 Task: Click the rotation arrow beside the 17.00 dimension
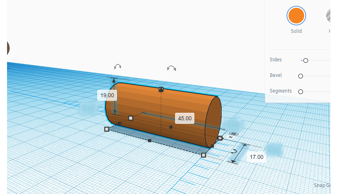click(x=234, y=151)
